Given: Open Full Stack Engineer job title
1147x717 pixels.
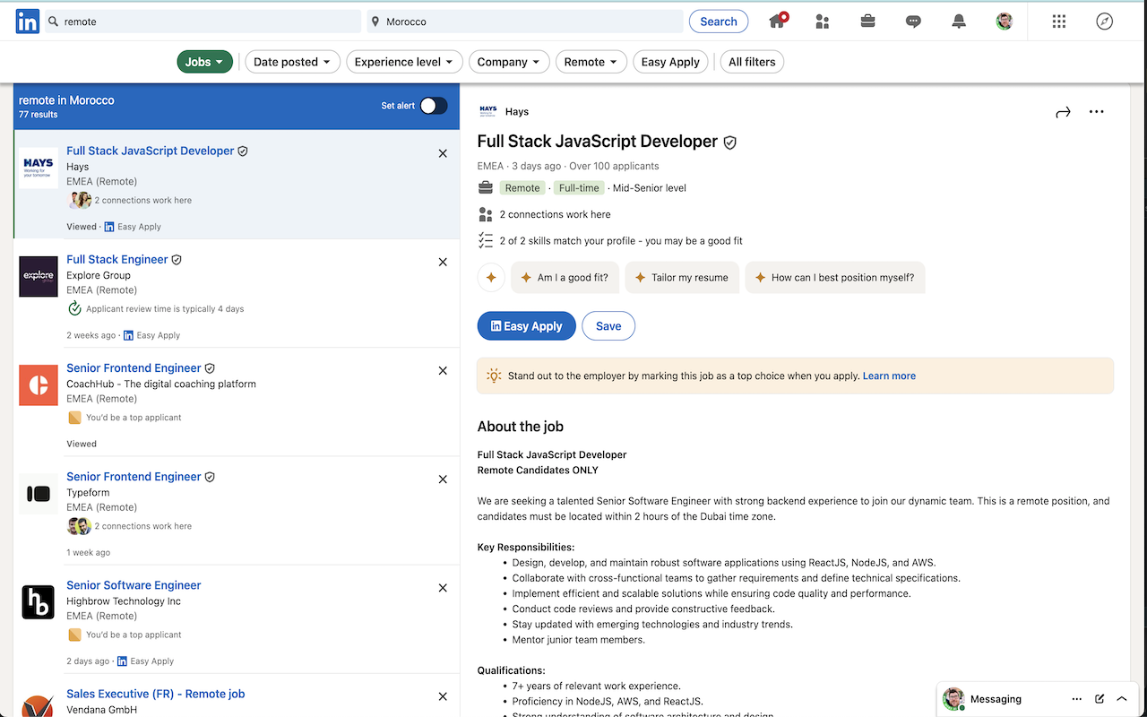Looking at the screenshot, I should click(117, 259).
